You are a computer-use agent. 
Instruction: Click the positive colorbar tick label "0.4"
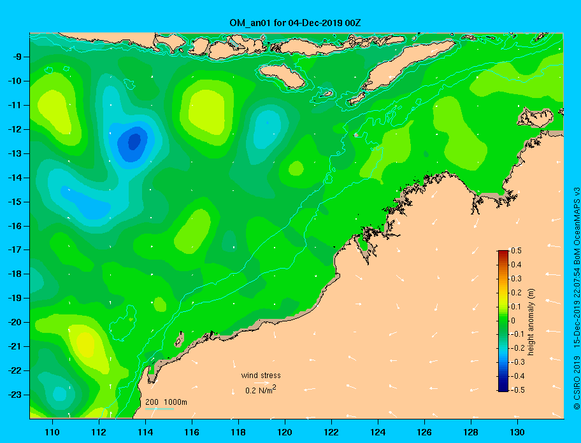click(x=516, y=265)
